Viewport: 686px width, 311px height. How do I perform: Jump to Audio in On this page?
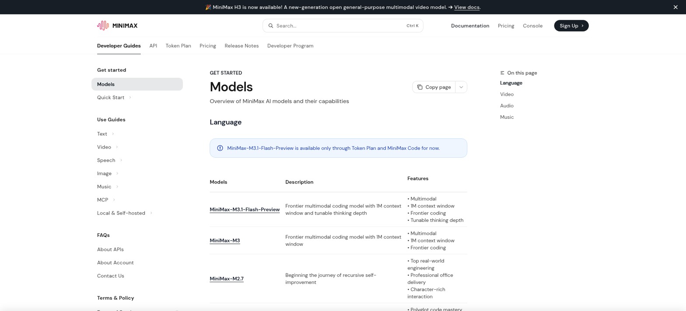coord(507,106)
